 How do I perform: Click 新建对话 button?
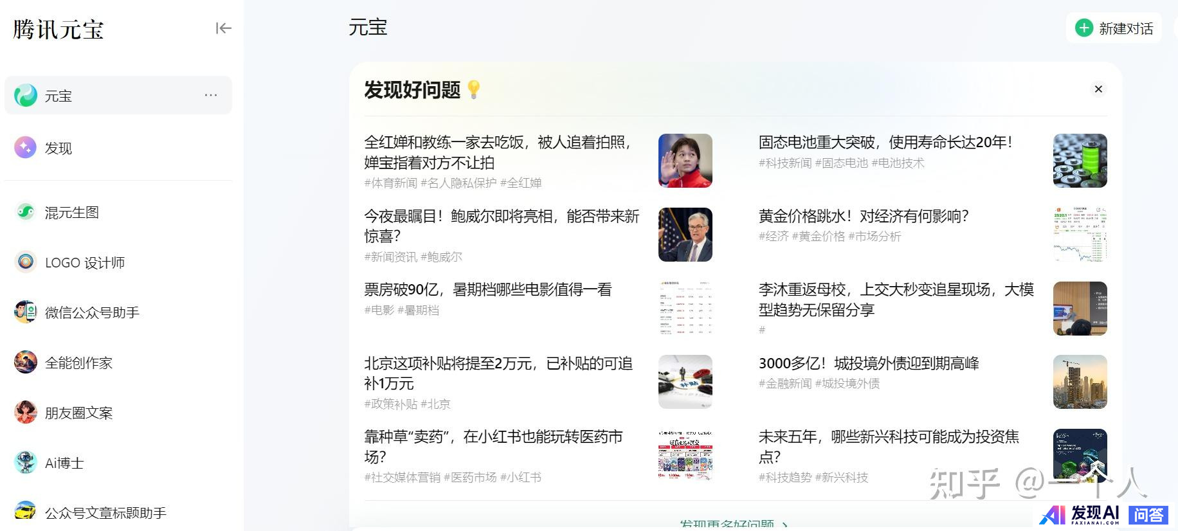coord(1114,28)
